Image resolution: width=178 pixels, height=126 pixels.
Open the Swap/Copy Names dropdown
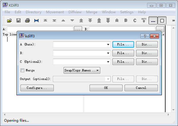tap(82, 71)
